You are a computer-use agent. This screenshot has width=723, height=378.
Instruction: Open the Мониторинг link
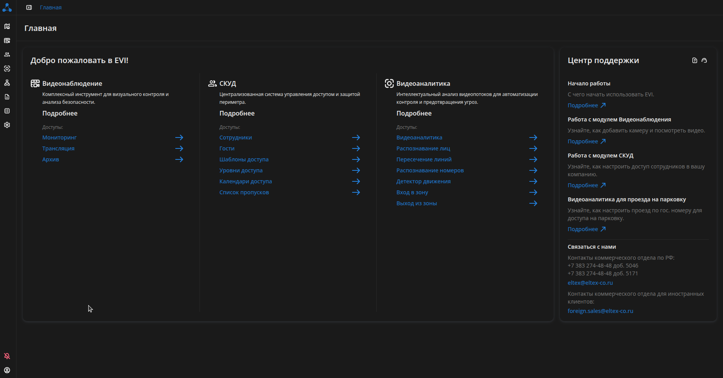point(60,137)
